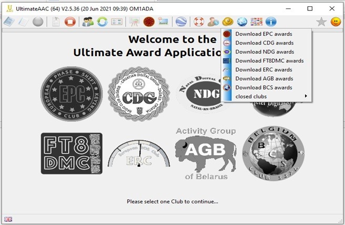Choose the AGB Activity Group of Belarus logo
345x225 pixels.
point(206,153)
